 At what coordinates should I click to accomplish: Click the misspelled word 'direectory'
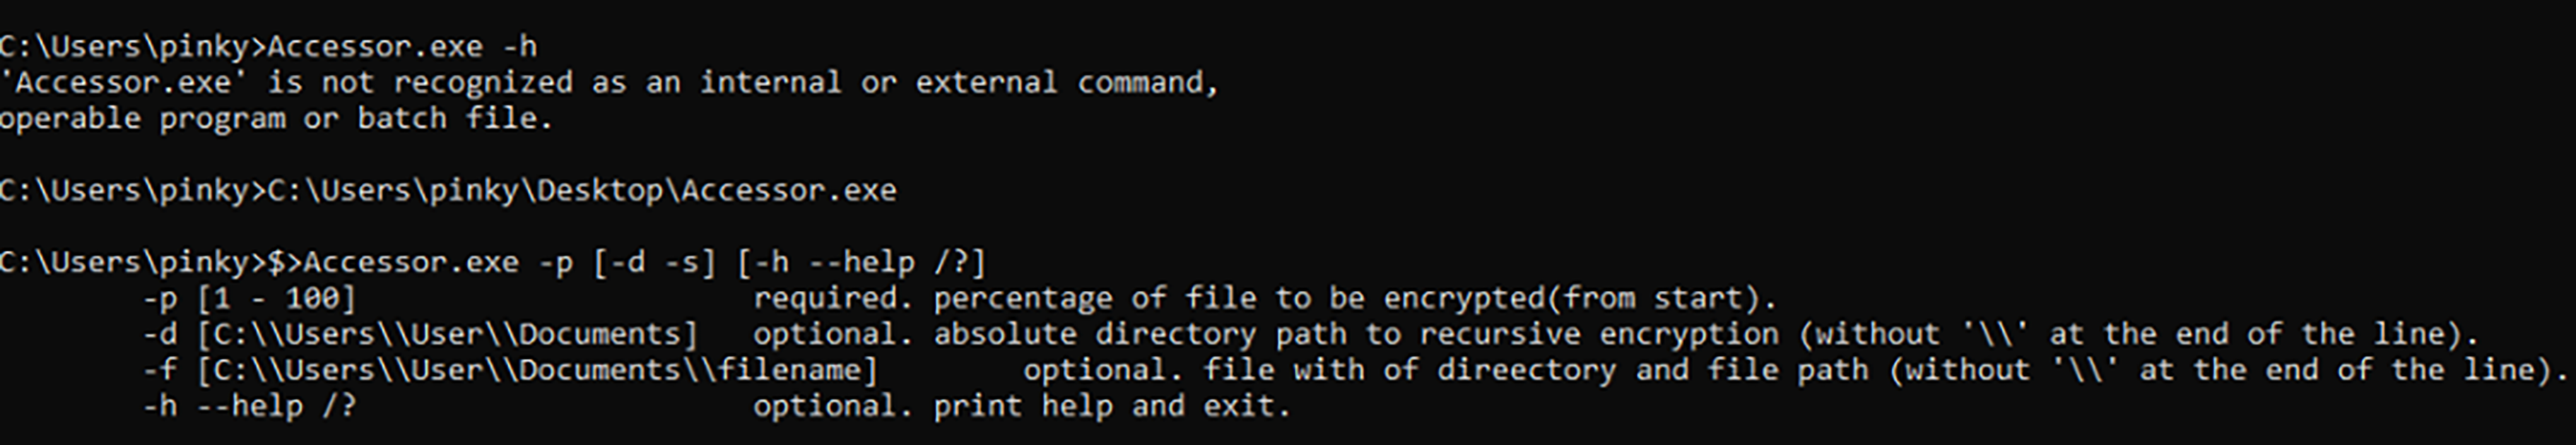click(1527, 371)
